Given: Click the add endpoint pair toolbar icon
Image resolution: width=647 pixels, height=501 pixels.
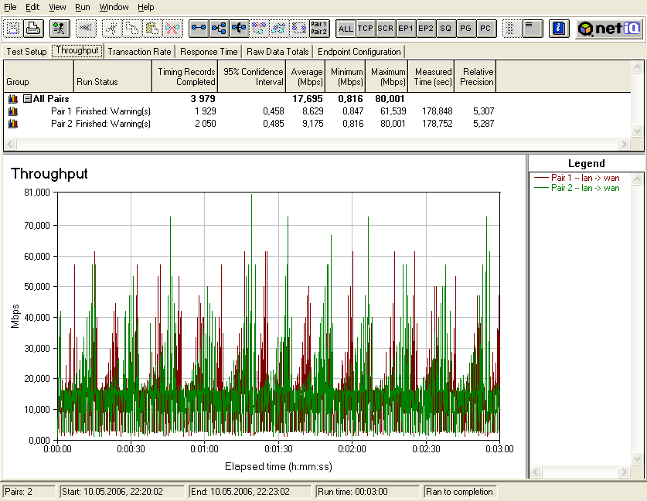Looking at the screenshot, I should 199,29.
